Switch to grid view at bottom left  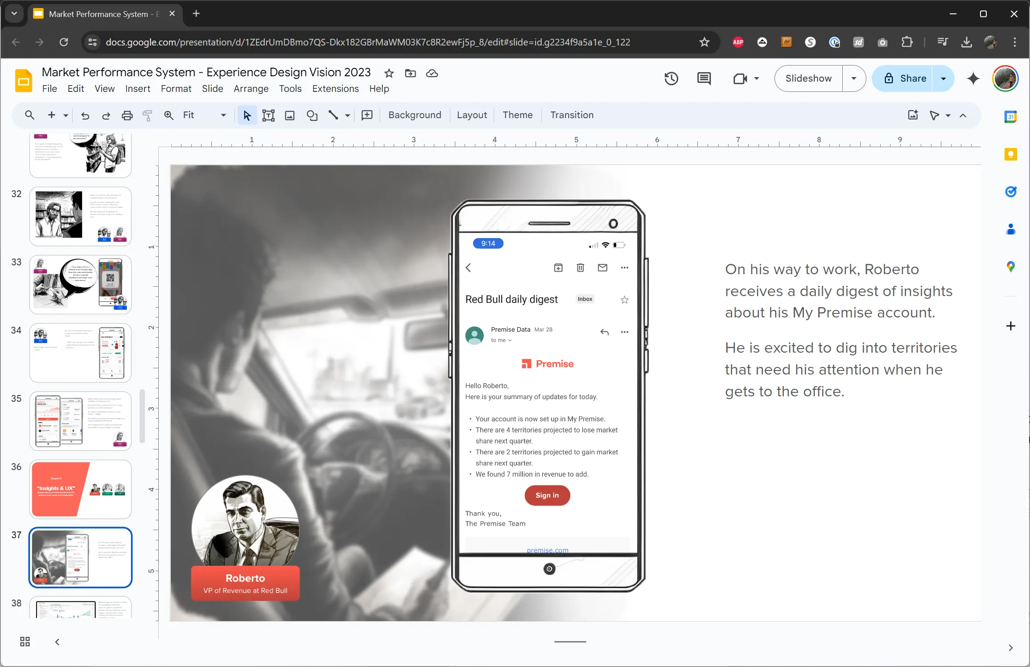(25, 642)
